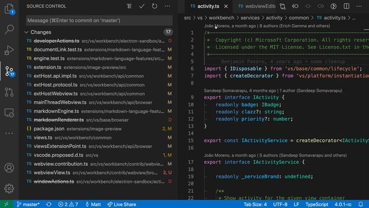Open vscode.proposed.d.ts change
The width and height of the screenshot is (369, 208).
(99, 155)
